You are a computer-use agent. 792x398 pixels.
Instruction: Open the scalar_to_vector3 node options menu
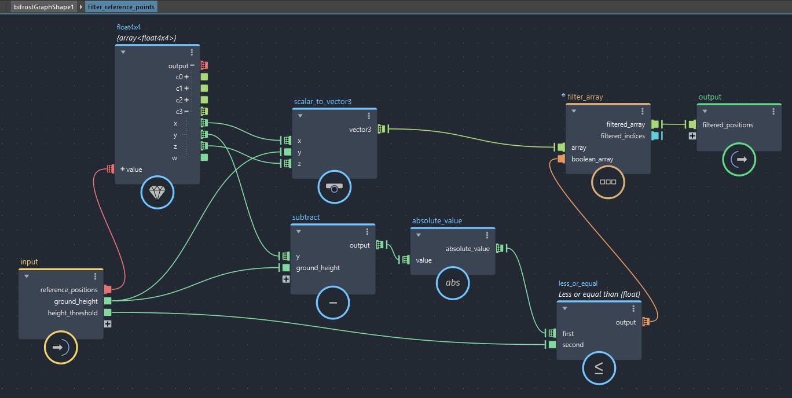369,116
